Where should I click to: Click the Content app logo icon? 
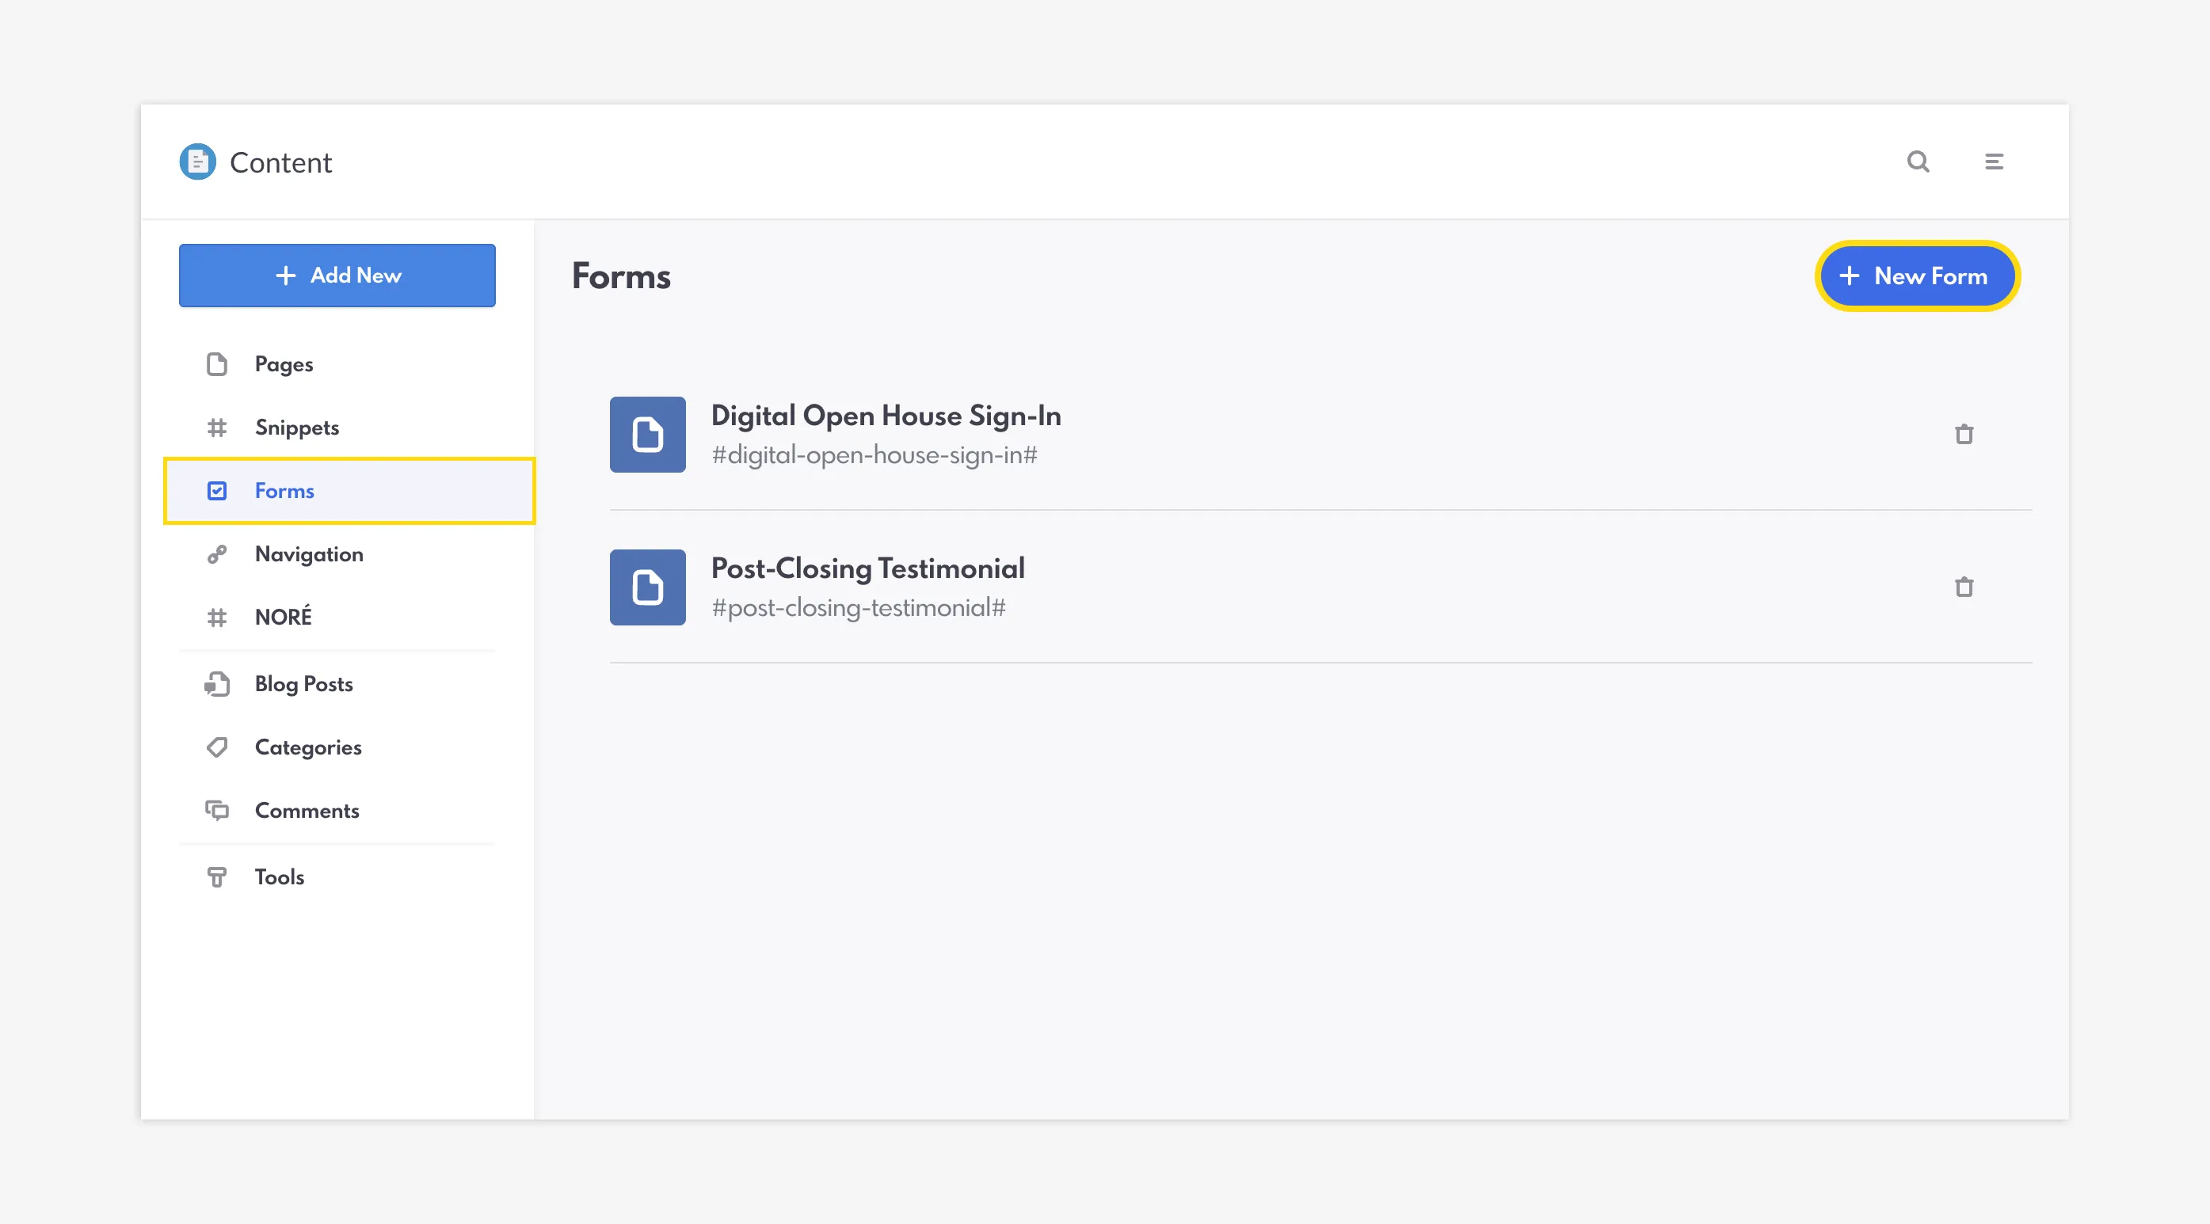[197, 162]
